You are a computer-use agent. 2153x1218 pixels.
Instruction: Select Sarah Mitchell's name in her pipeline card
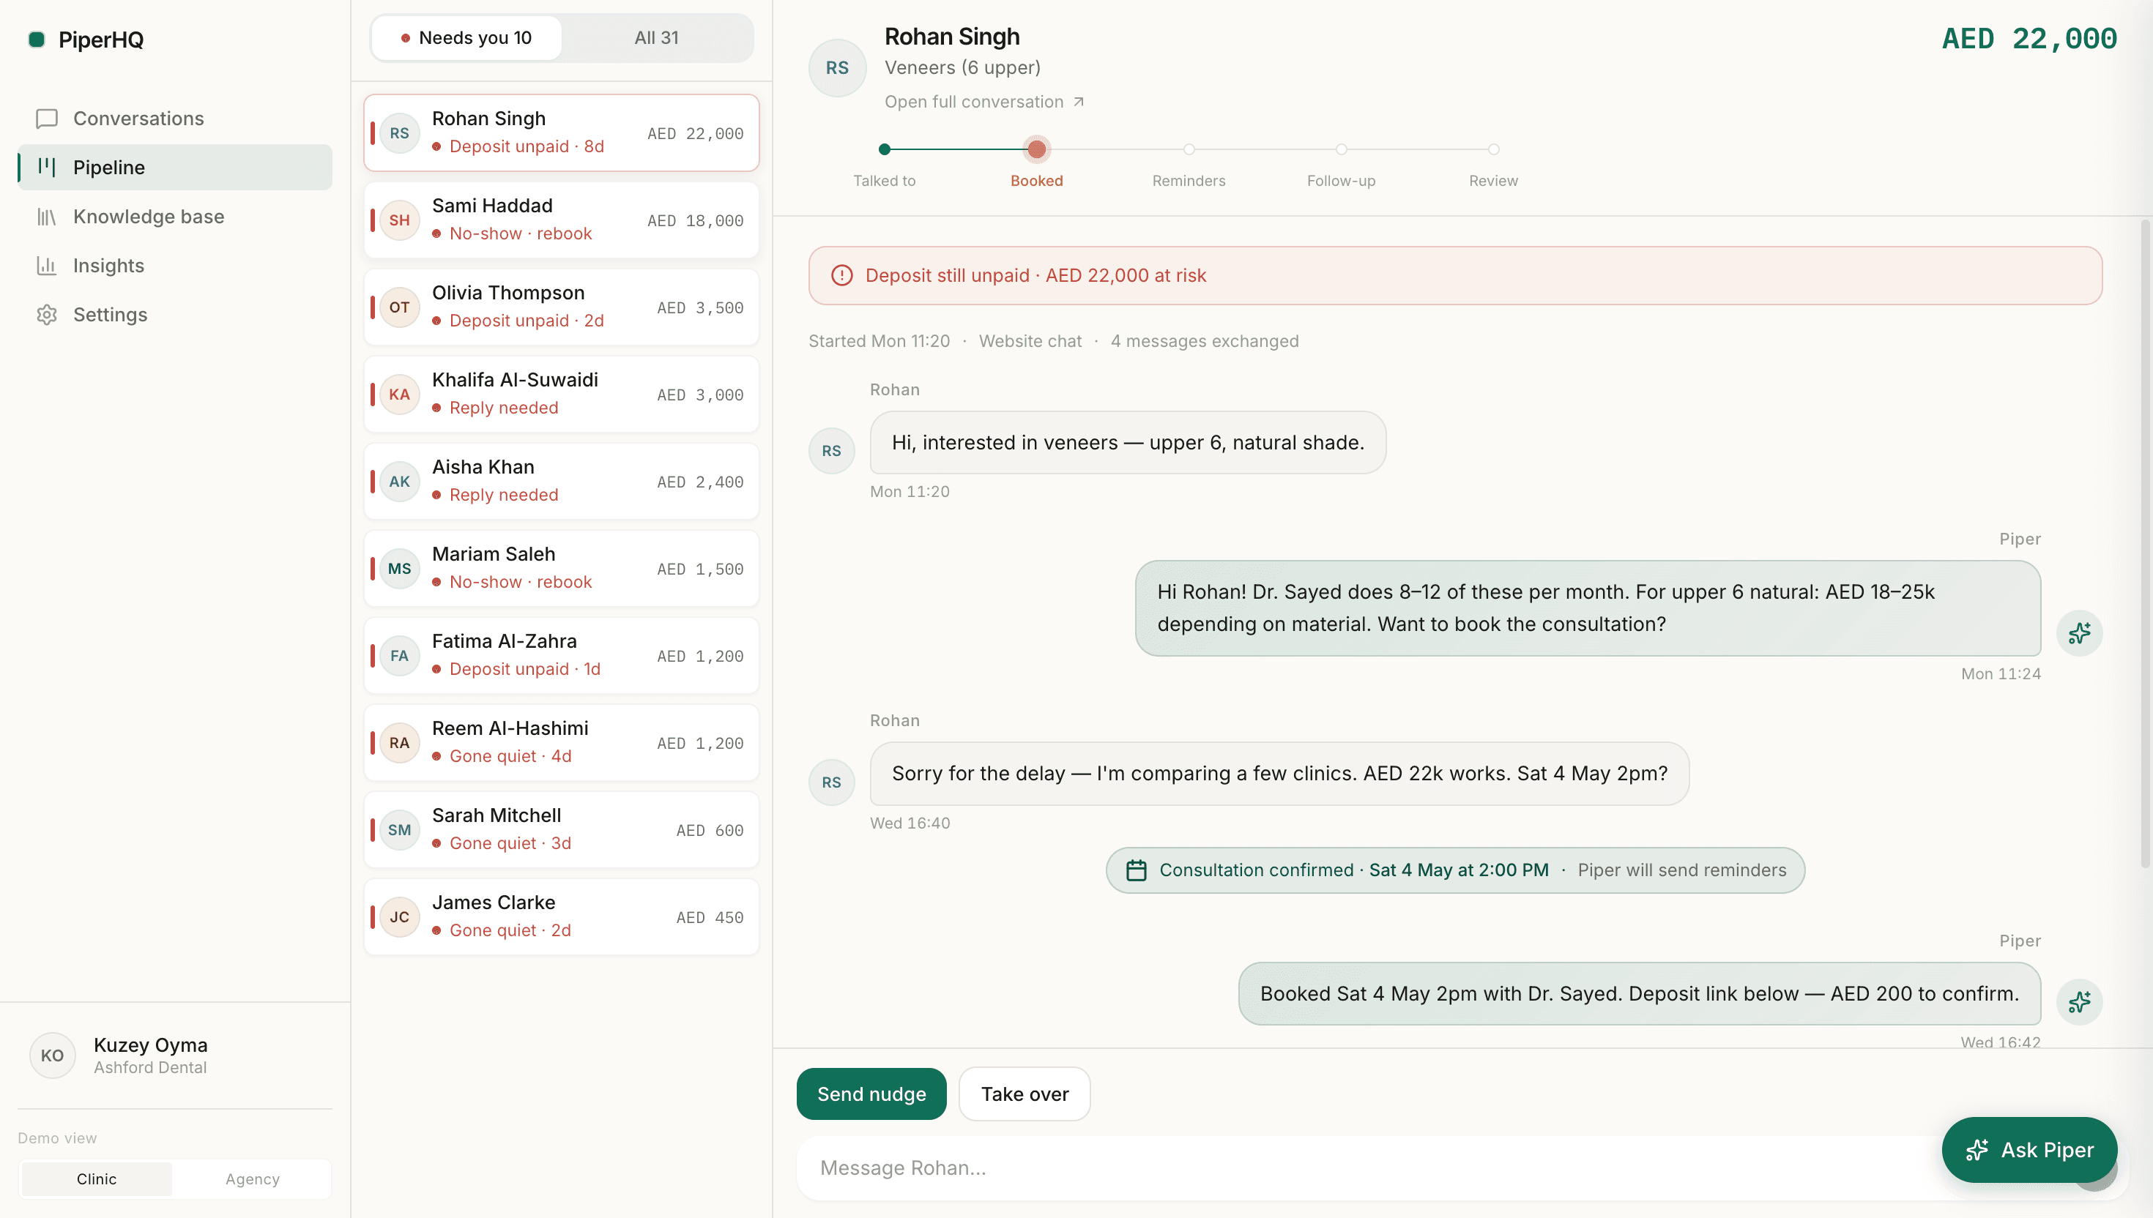(x=497, y=815)
